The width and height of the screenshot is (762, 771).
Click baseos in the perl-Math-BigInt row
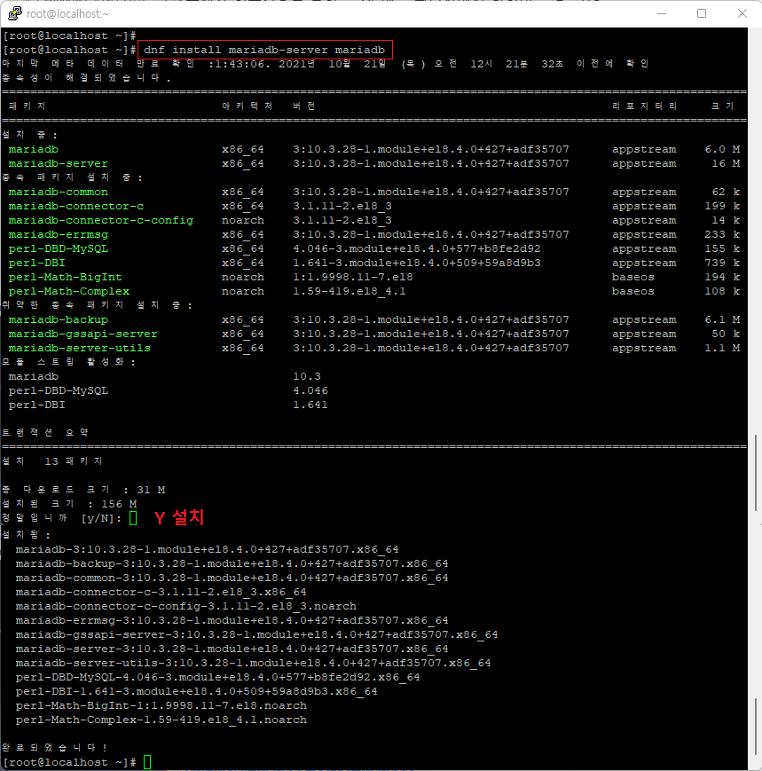pos(633,278)
